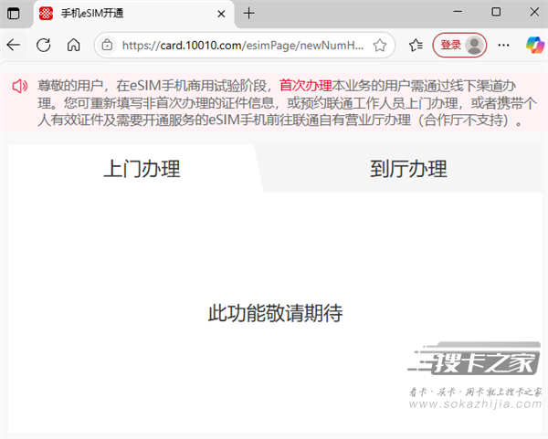This screenshot has width=548, height=439.
Task: Open a new browser tab
Action: (x=248, y=14)
